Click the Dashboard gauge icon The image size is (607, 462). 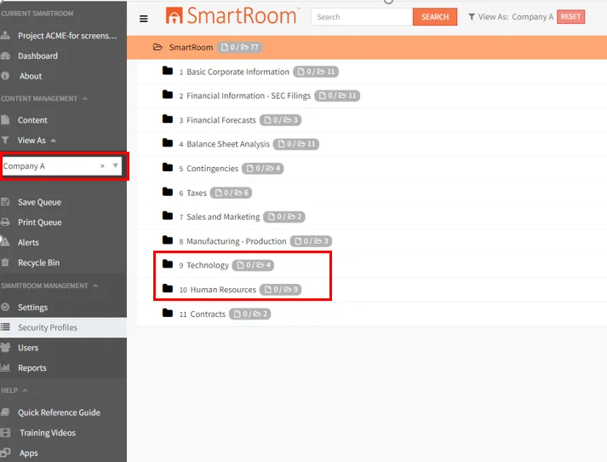point(5,55)
